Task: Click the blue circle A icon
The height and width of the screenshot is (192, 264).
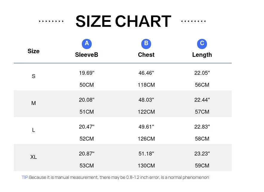Action: tap(87, 44)
